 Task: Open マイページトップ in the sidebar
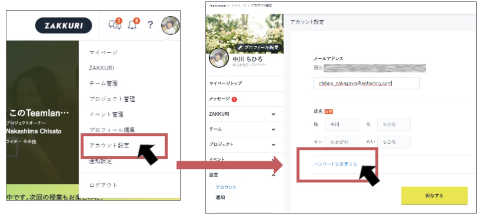225,84
